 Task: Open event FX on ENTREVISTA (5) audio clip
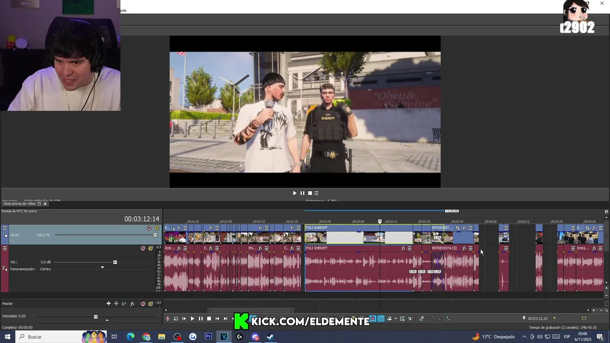click(464, 248)
